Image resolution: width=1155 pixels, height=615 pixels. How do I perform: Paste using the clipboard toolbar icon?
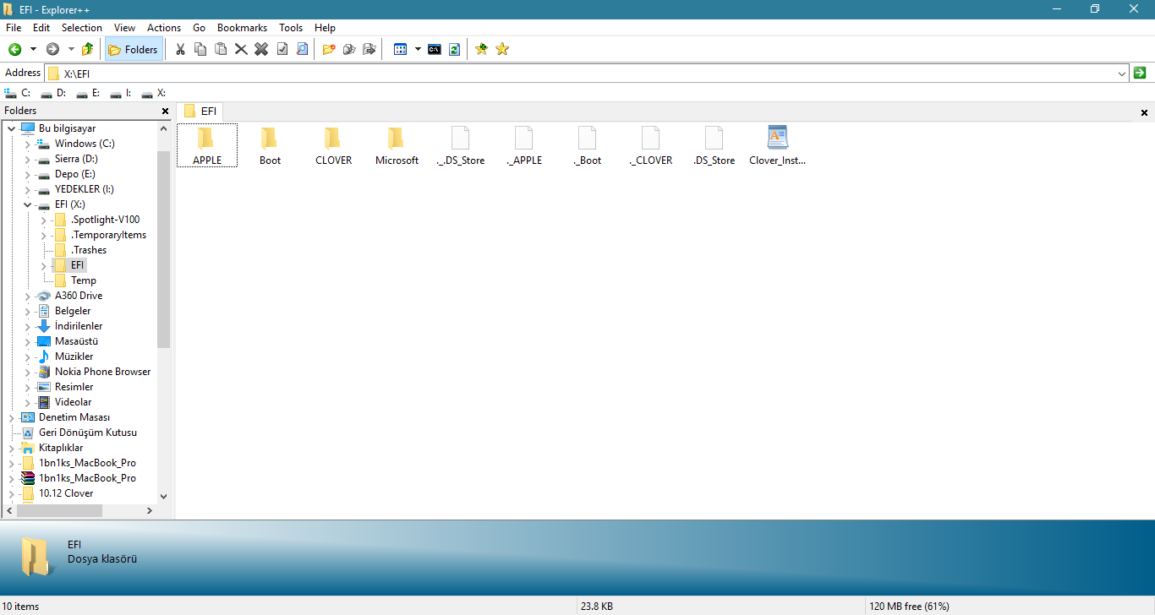[x=221, y=49]
